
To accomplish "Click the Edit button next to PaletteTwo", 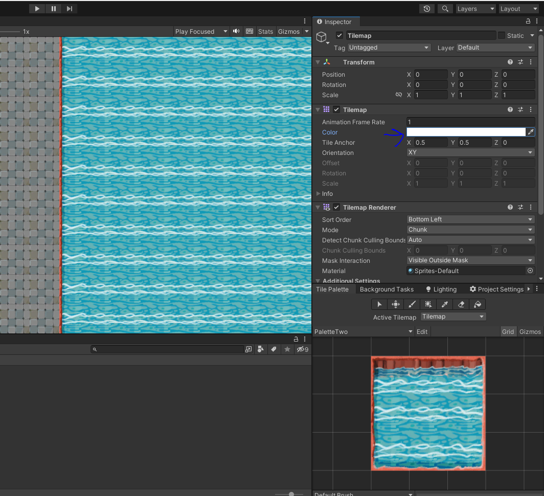I will (x=422, y=331).
